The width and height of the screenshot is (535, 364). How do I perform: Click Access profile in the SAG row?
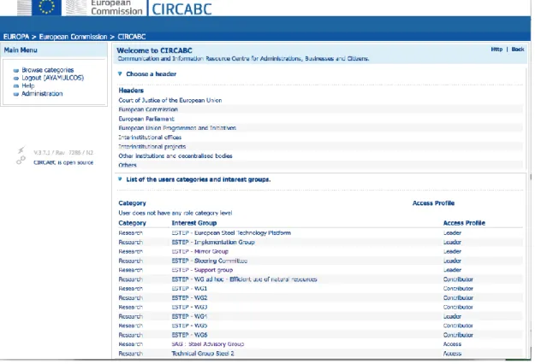(x=452, y=343)
